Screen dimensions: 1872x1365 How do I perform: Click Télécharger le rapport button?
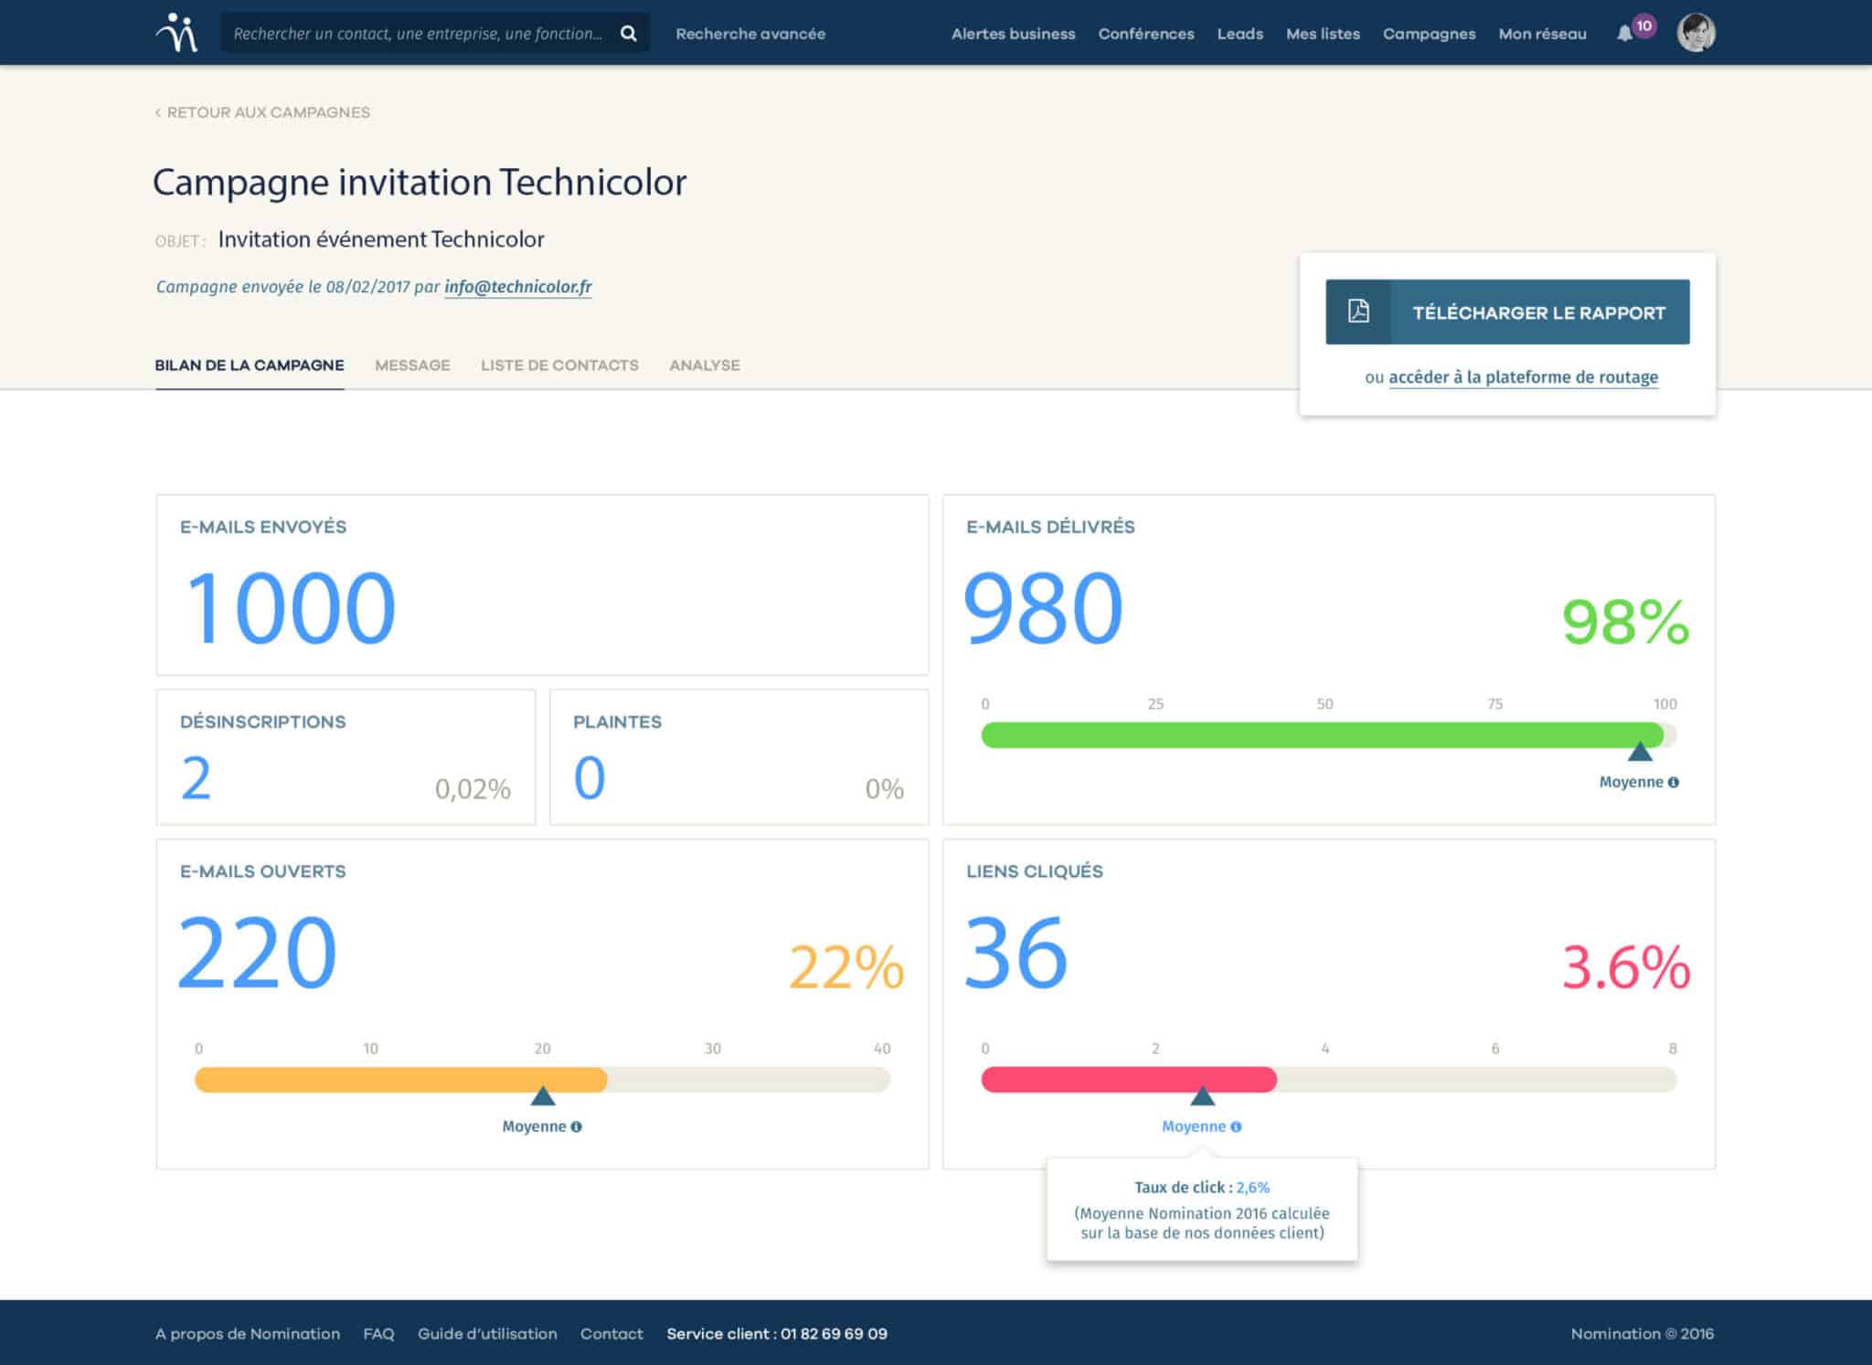(1537, 312)
